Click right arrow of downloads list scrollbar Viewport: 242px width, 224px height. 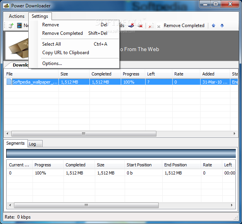click(x=234, y=133)
